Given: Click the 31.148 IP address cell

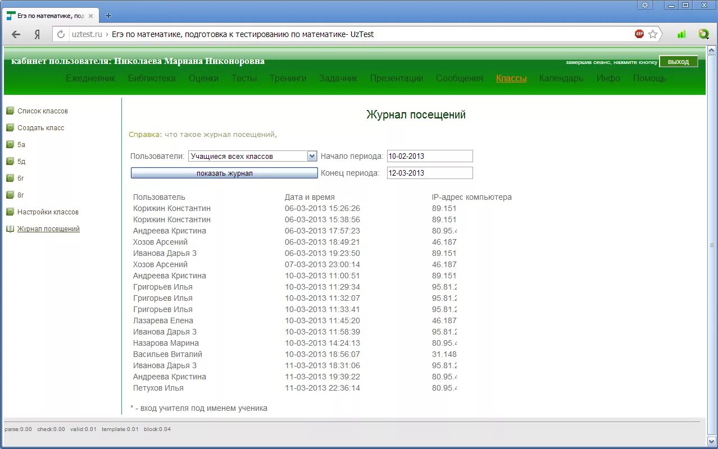Looking at the screenshot, I should point(444,354).
